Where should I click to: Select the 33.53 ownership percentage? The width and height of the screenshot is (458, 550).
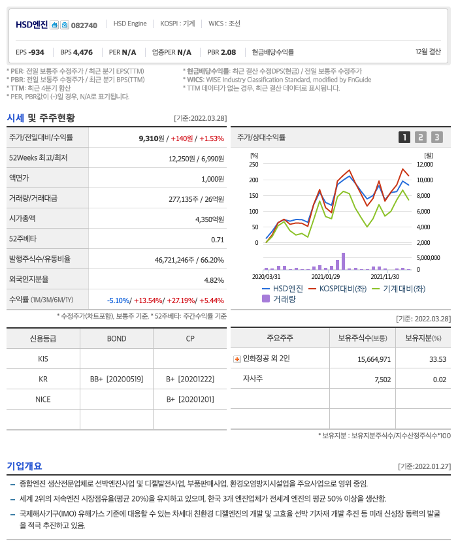(438, 359)
